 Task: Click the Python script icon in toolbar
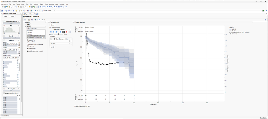pyautogui.click(x=7, y=7)
